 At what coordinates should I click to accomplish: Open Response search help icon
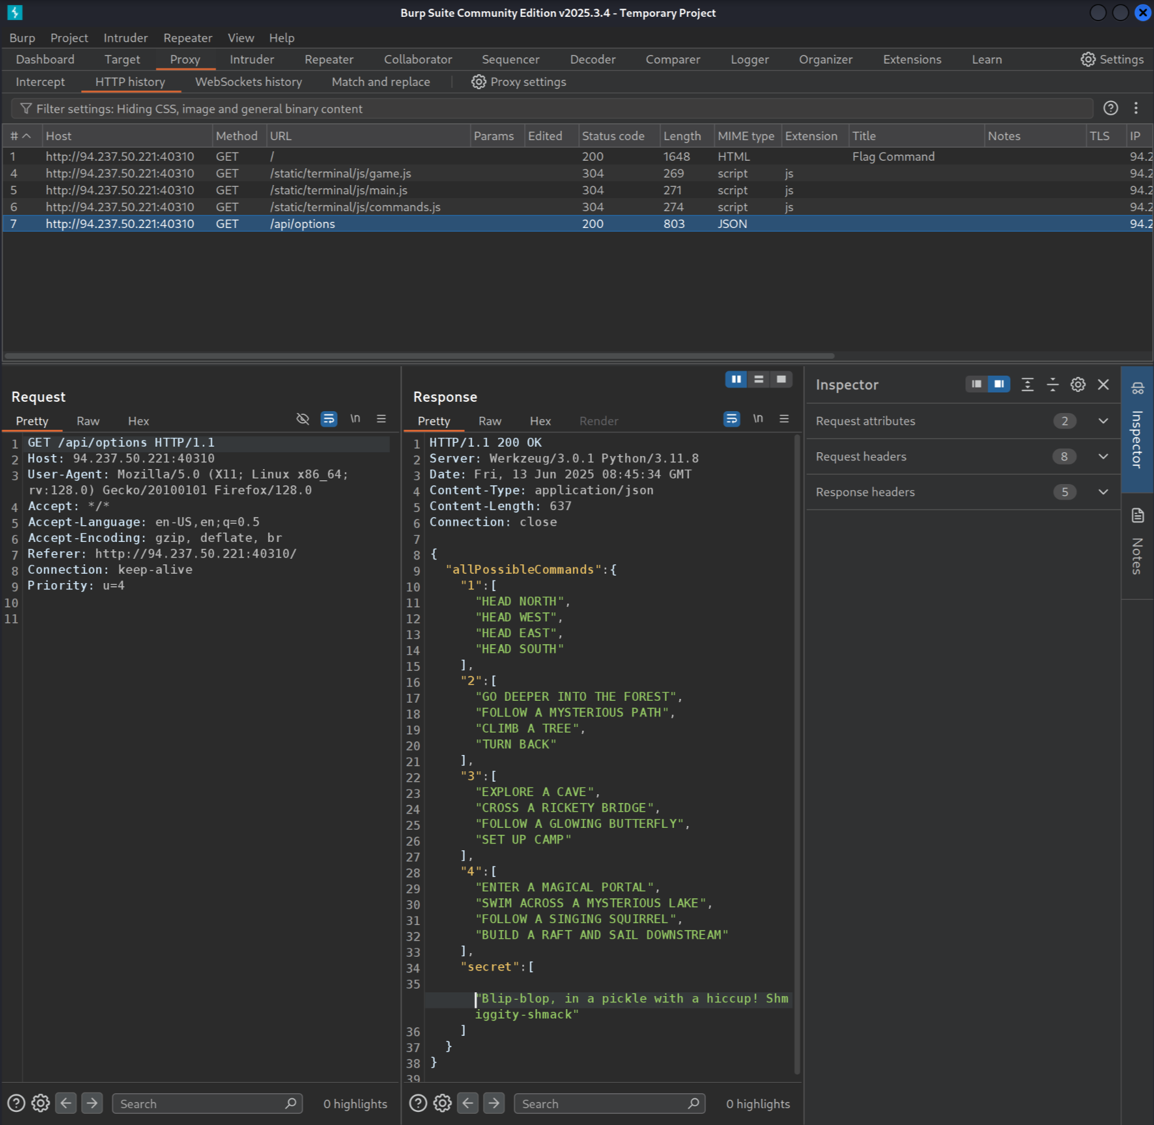pos(418,1103)
